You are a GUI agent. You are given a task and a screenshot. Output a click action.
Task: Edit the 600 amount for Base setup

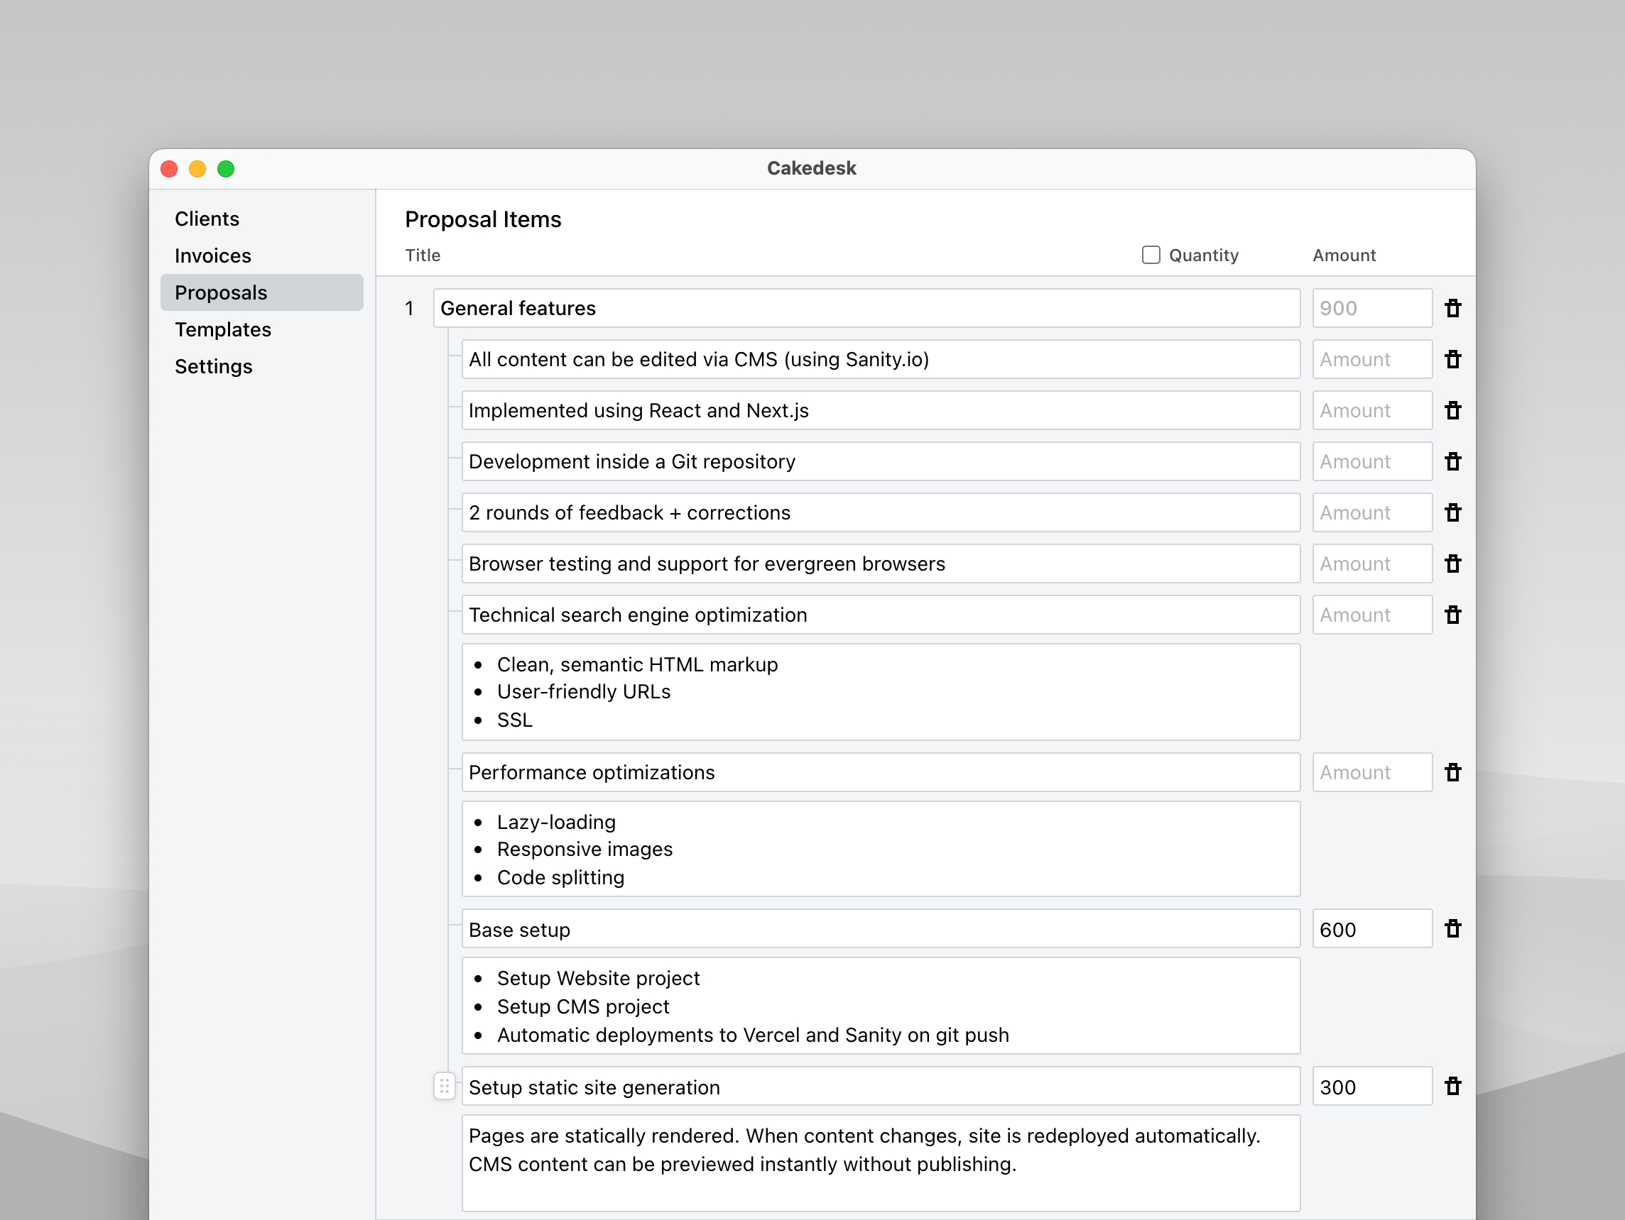coord(1371,928)
